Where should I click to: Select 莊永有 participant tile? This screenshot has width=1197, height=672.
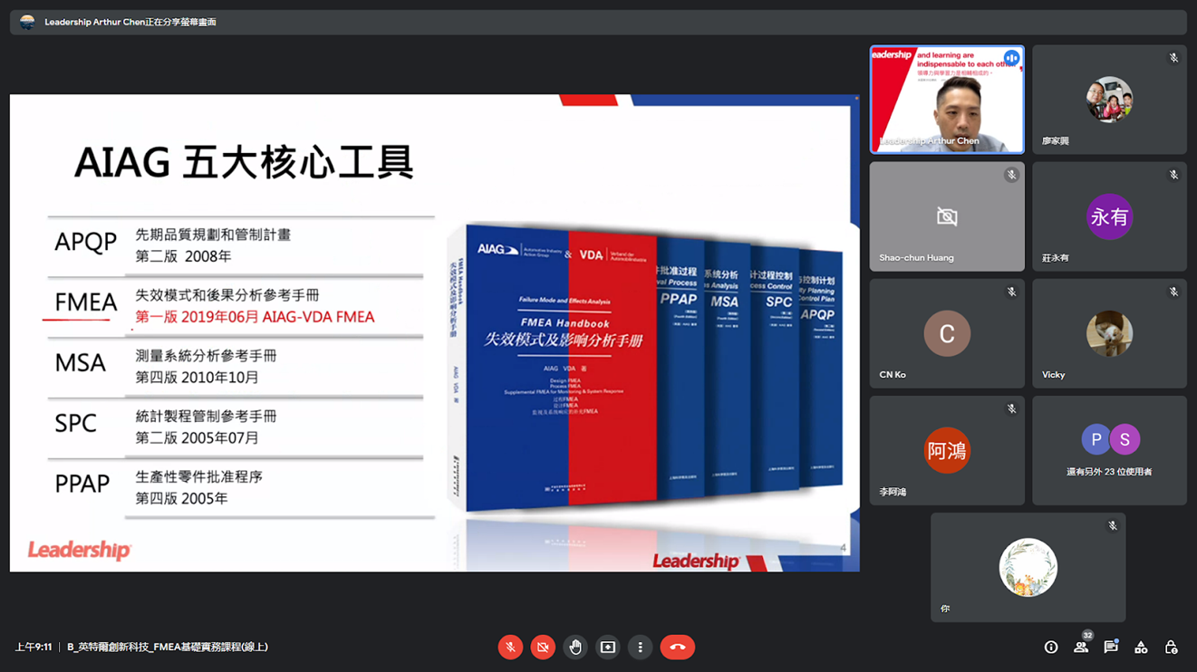tap(1109, 216)
